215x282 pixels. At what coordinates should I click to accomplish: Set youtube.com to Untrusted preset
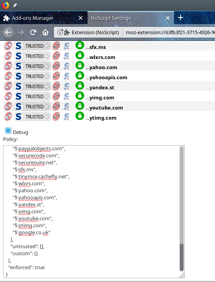56,106
